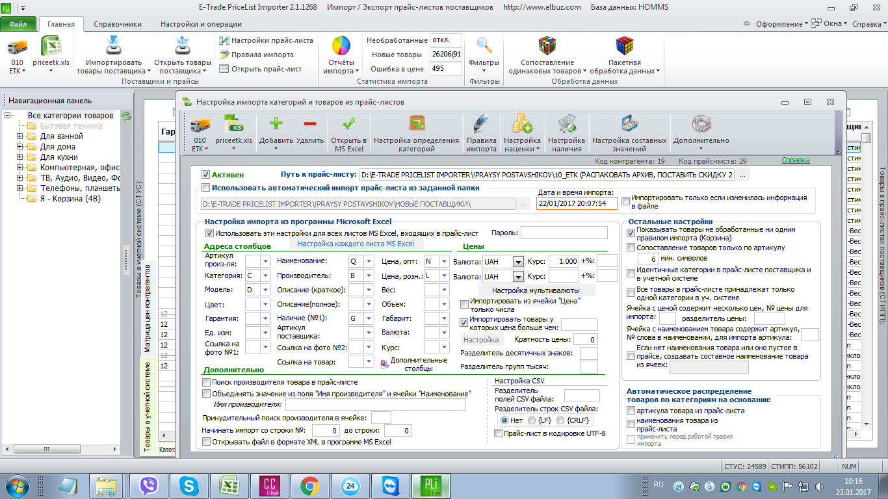Screen dimensions: 888x499
Task: Open Настройка наличия cart icon
Action: (566, 123)
